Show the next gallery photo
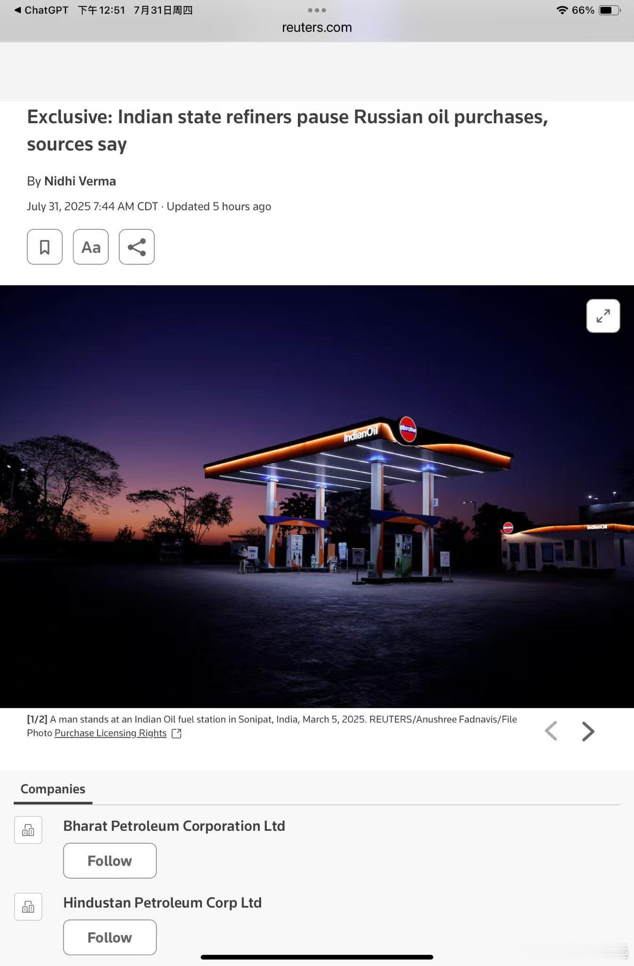634x966 pixels. click(x=588, y=731)
